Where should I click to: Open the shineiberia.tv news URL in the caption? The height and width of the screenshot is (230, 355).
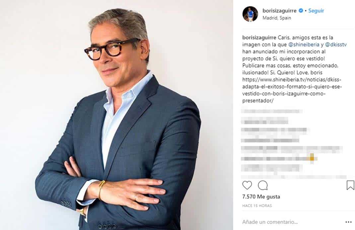point(292,90)
